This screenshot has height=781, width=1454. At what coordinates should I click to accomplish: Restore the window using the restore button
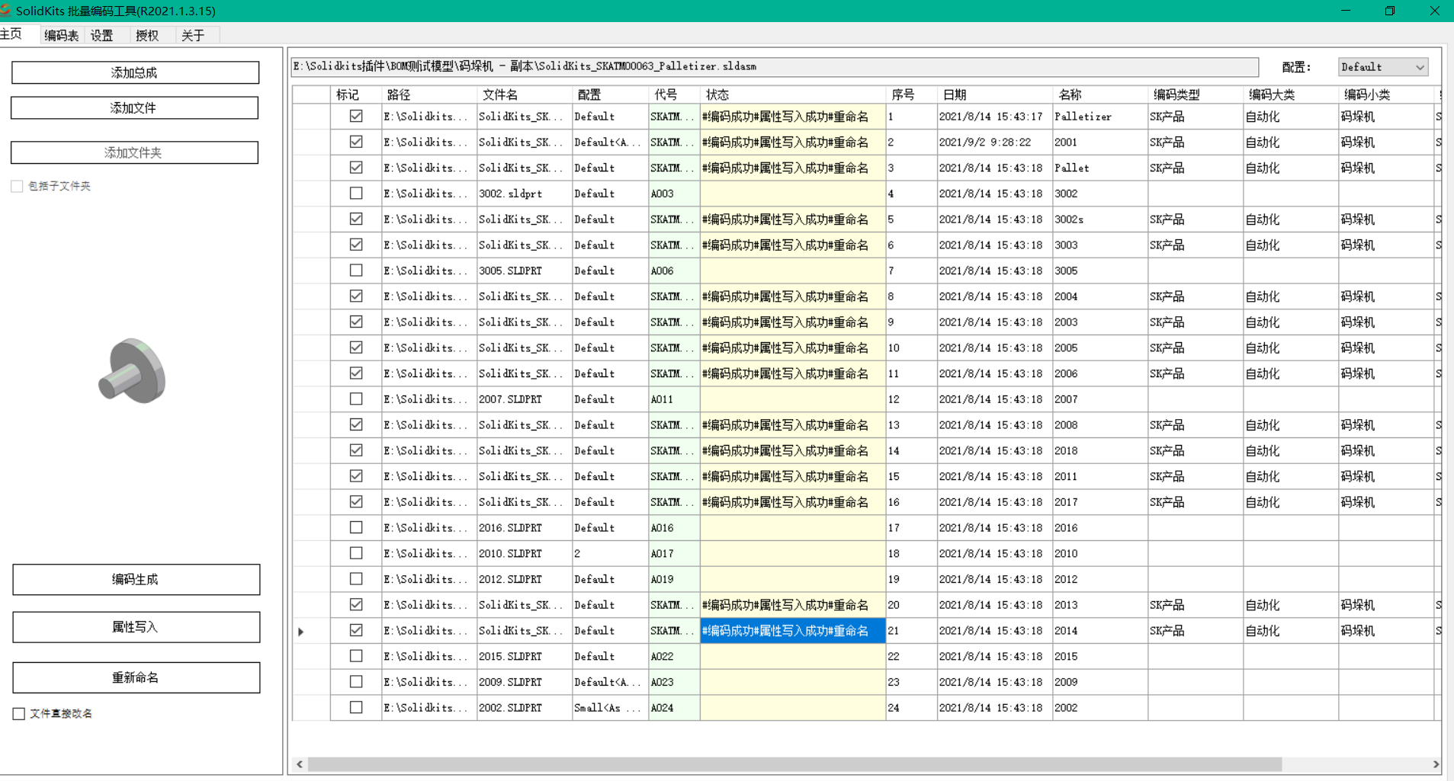1390,11
